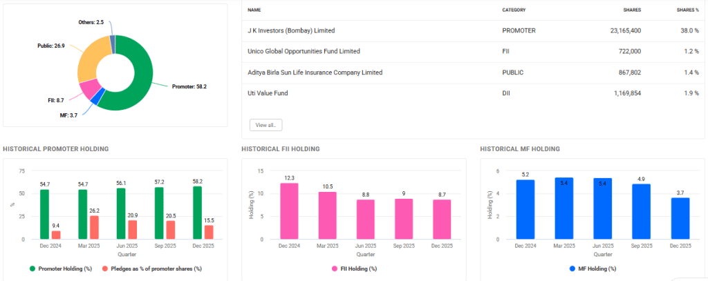Select Uti Value Fund row
Viewport: 708px width, 281px height.
pyautogui.click(x=268, y=93)
